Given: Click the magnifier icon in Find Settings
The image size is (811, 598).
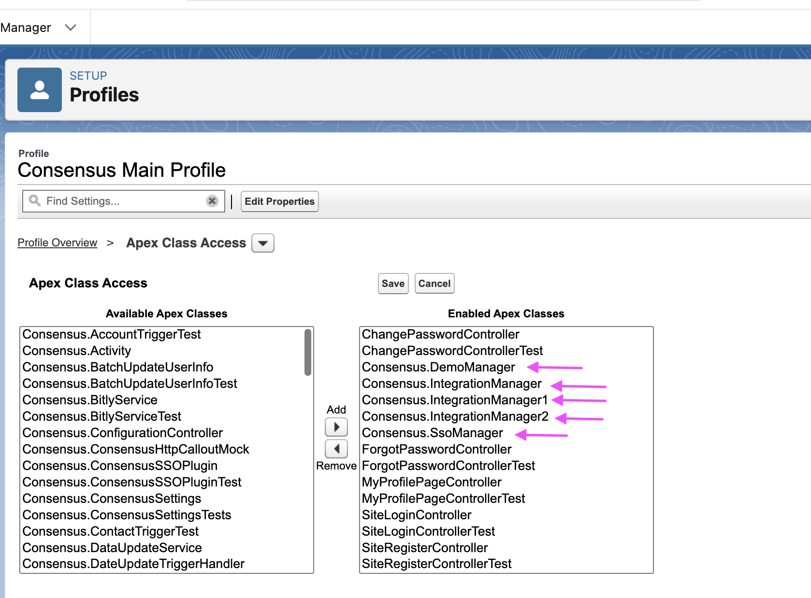Looking at the screenshot, I should point(34,201).
